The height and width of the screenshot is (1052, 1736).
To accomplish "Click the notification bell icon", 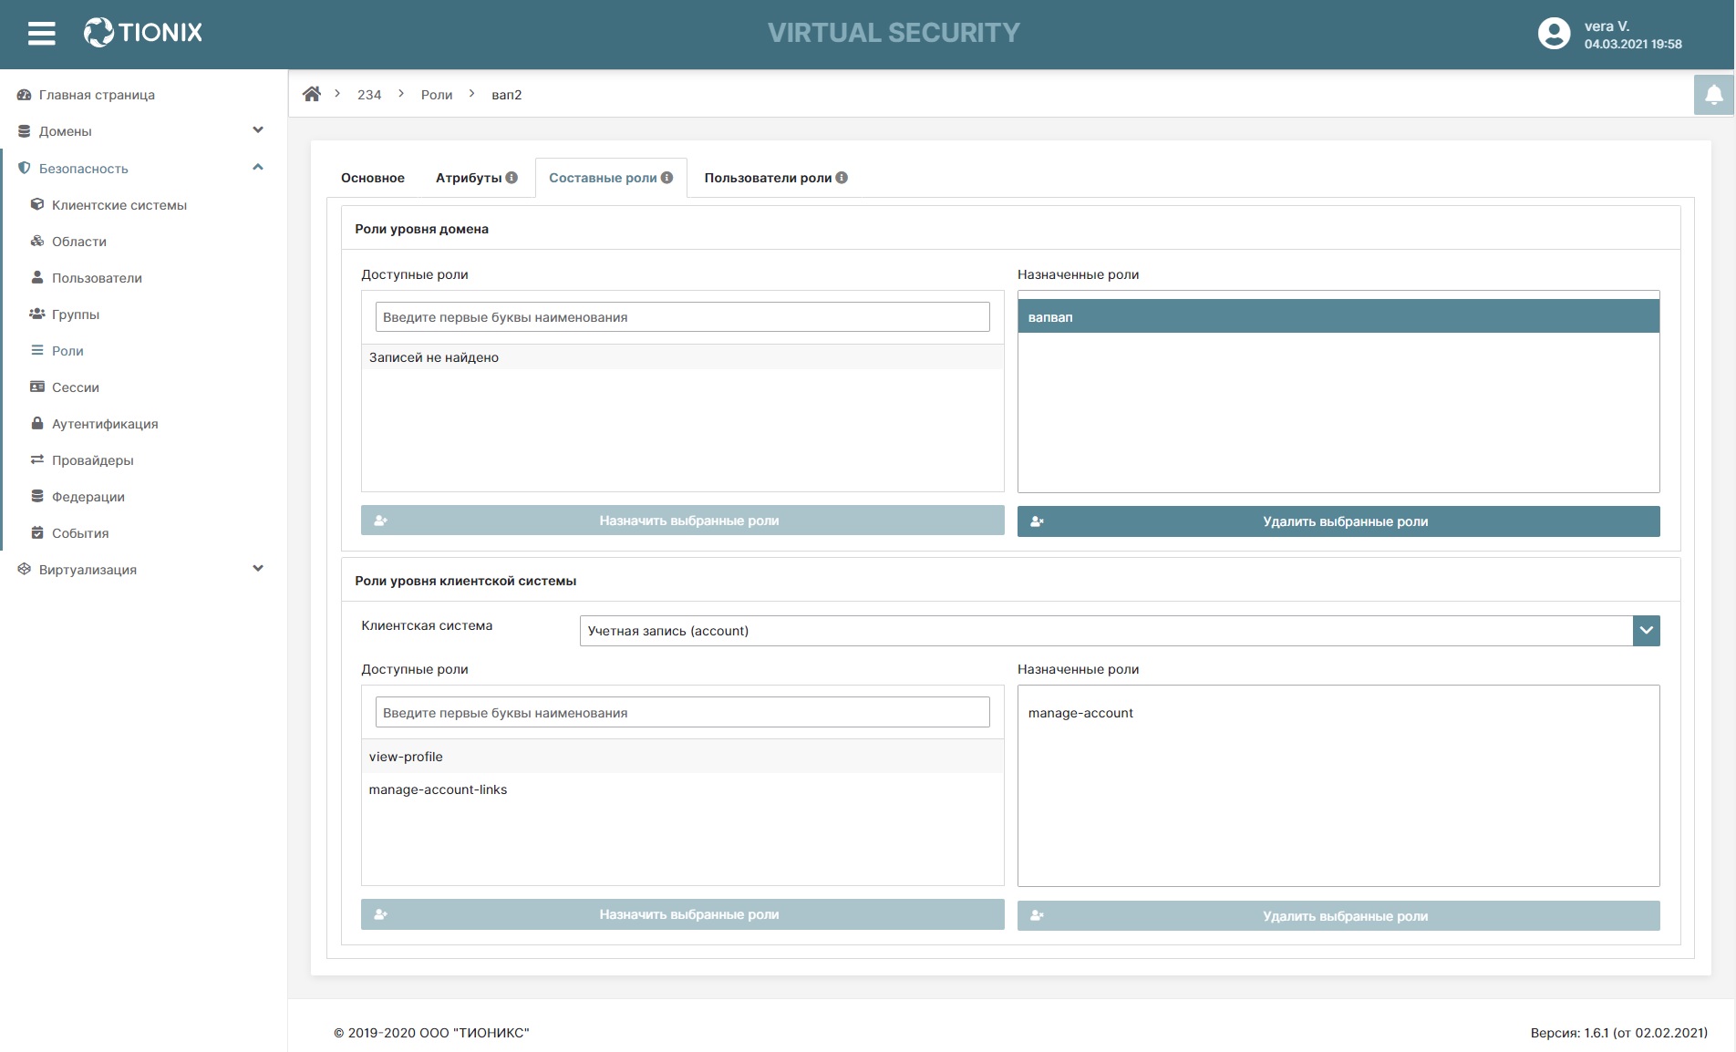I will (1713, 95).
